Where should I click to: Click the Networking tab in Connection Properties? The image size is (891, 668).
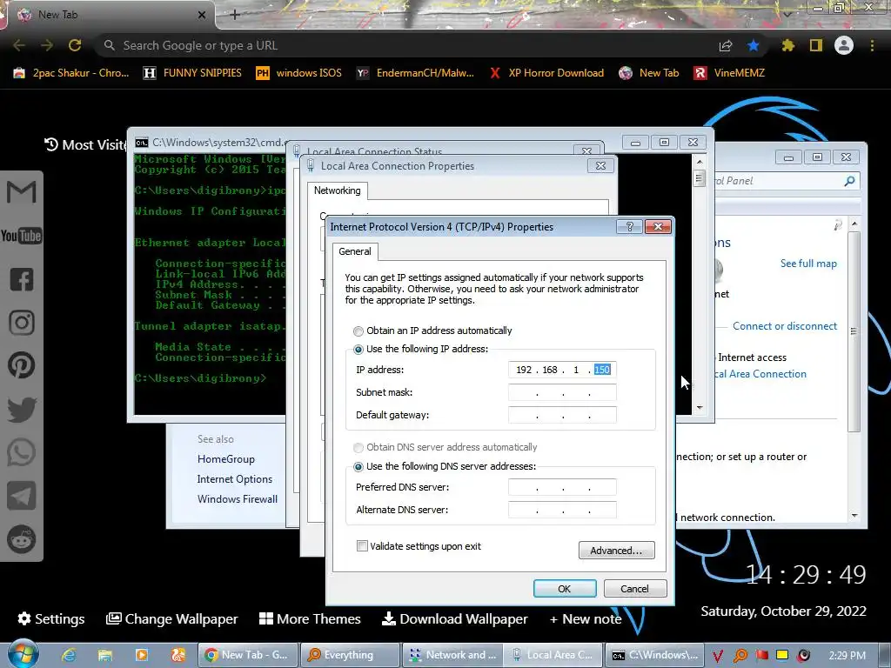338,190
